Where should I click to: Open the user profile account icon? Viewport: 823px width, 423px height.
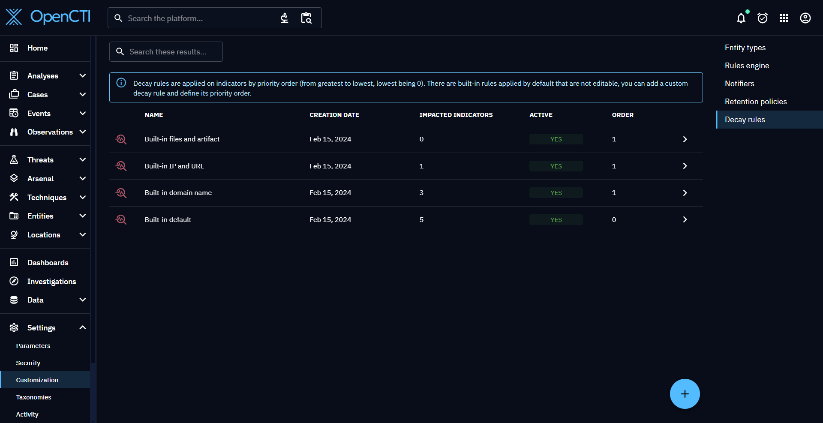pyautogui.click(x=805, y=18)
